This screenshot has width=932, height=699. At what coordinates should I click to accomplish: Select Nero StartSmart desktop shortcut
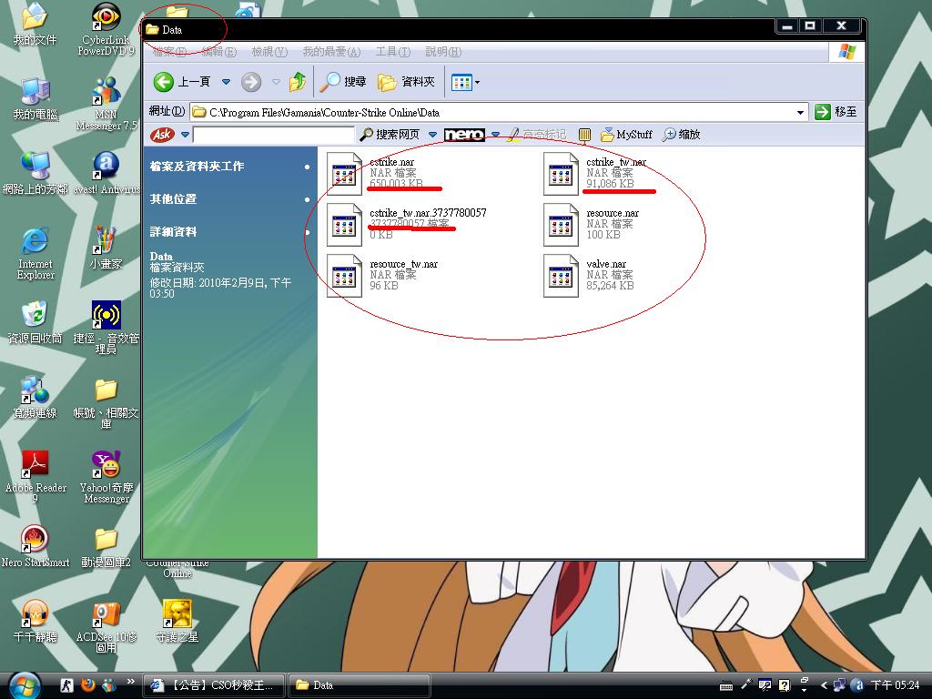click(x=35, y=547)
